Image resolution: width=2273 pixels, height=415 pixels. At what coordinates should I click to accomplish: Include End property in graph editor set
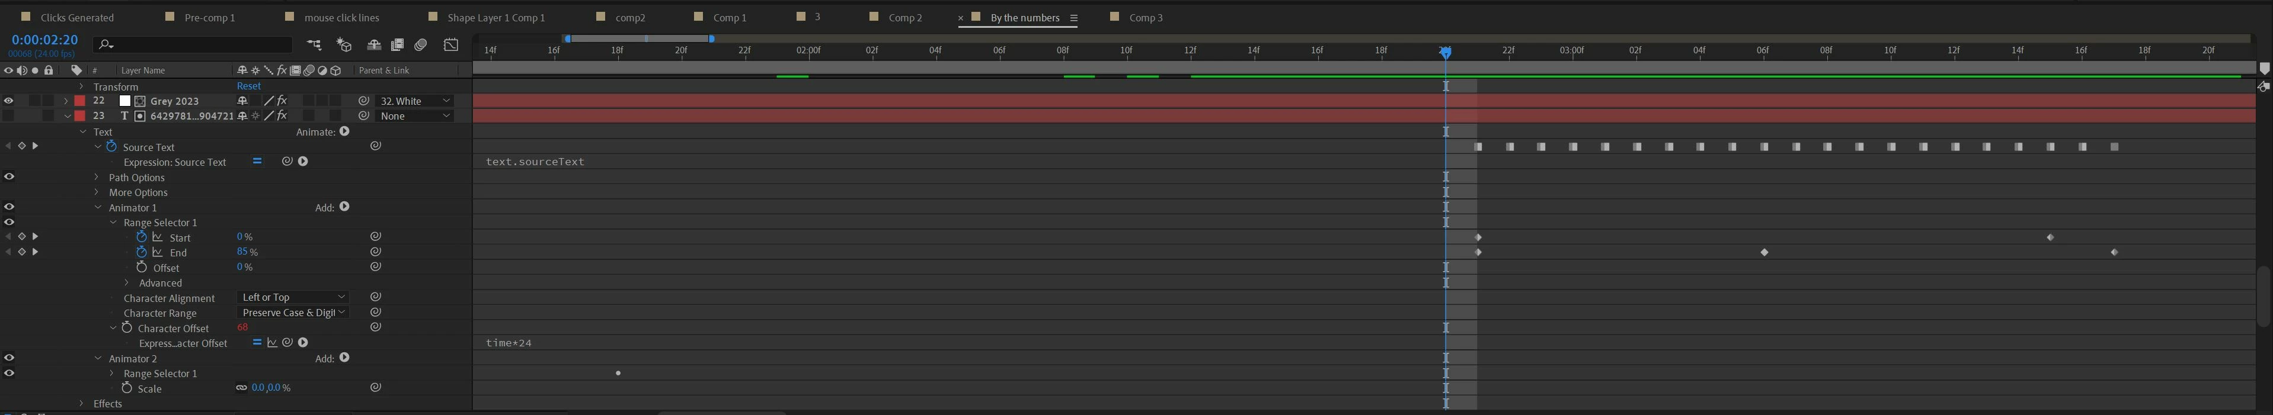point(158,252)
